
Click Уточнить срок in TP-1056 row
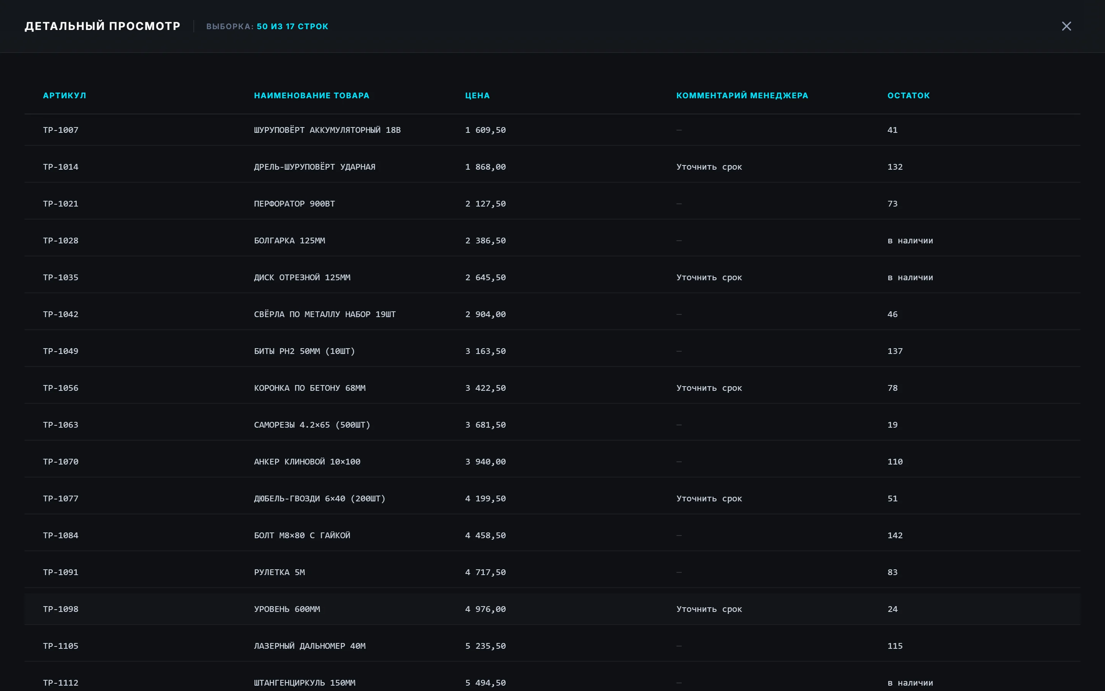pyautogui.click(x=709, y=388)
